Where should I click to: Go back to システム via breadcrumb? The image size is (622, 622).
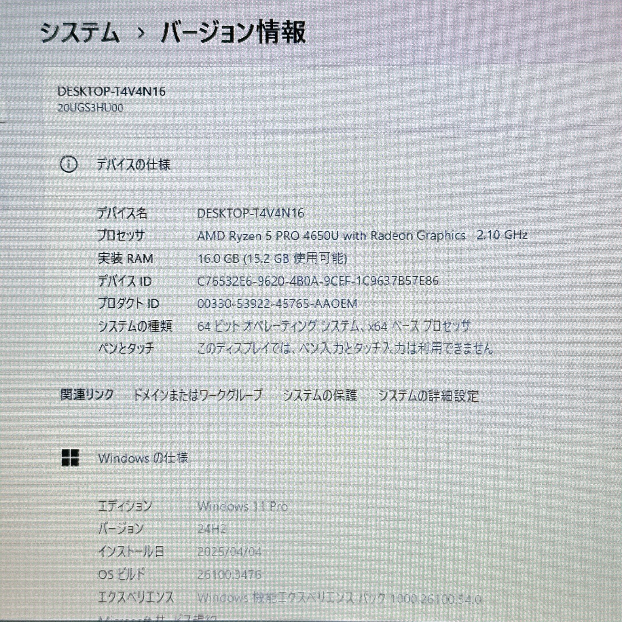[81, 32]
